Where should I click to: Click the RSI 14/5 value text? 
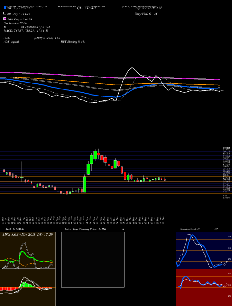click(36, 27)
